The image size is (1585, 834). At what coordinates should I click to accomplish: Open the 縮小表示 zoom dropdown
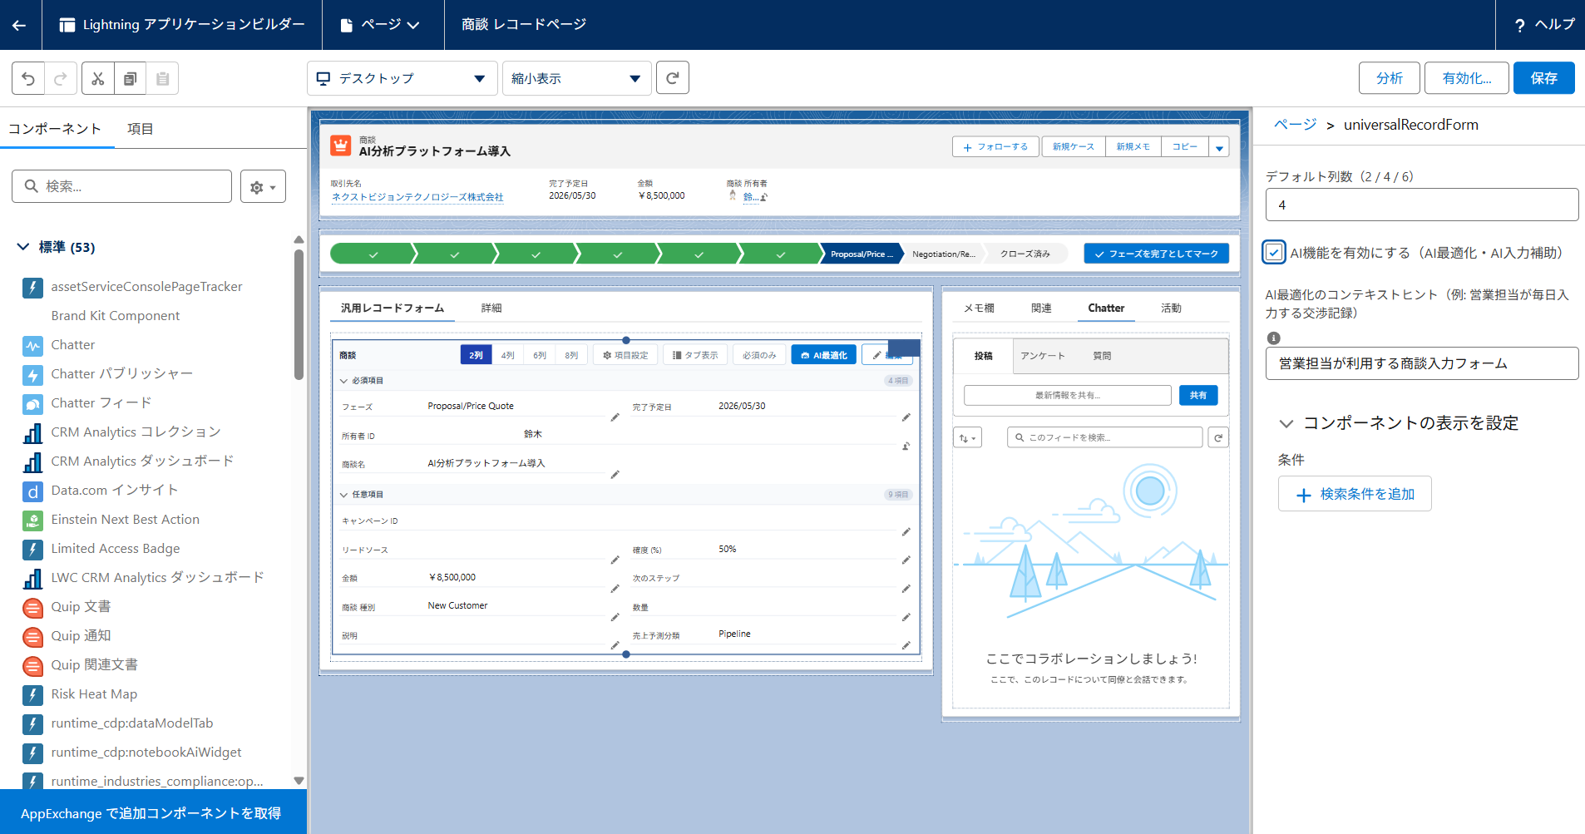pyautogui.click(x=576, y=78)
